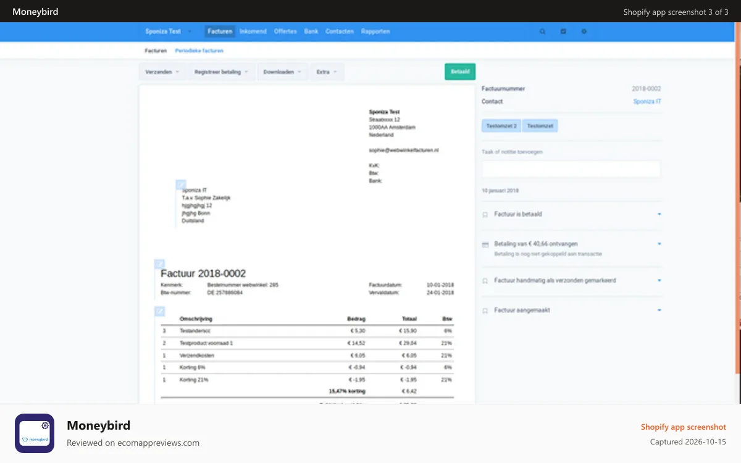Click the Totaal column header
The height and width of the screenshot is (463, 741).
click(x=409, y=319)
